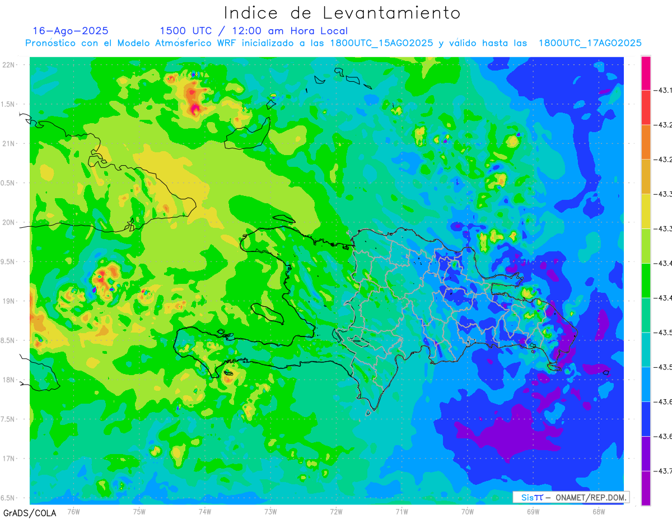Pick the bottom purple swatch on the color bar
The height and width of the screenshot is (519, 672).
point(646,488)
